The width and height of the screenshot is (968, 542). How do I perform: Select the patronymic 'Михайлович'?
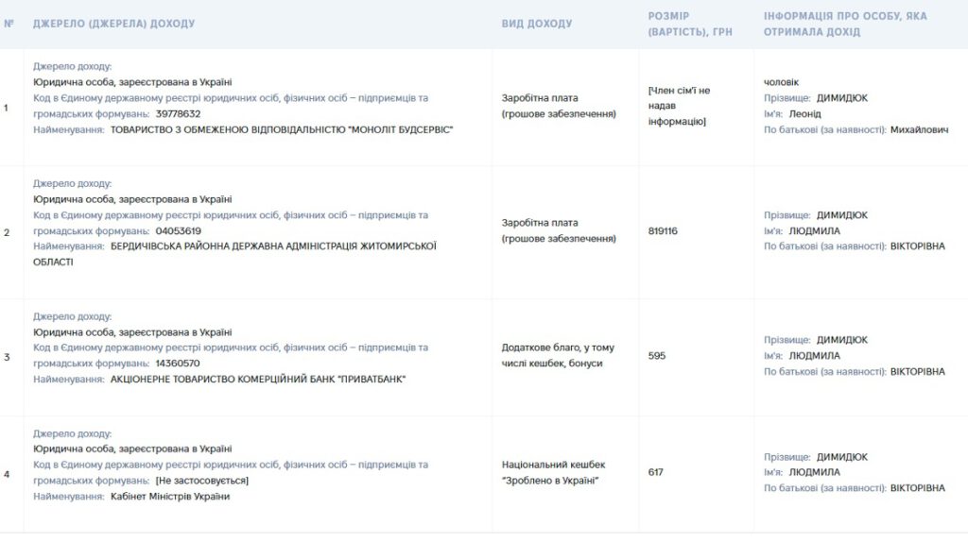(919, 129)
